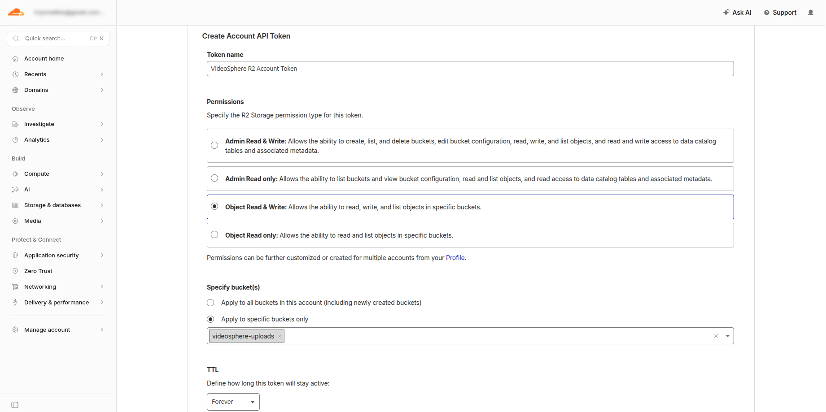Click the Media play icon
The width and height of the screenshot is (826, 412).
click(15, 221)
